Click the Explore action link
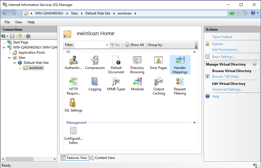 coord(218,44)
